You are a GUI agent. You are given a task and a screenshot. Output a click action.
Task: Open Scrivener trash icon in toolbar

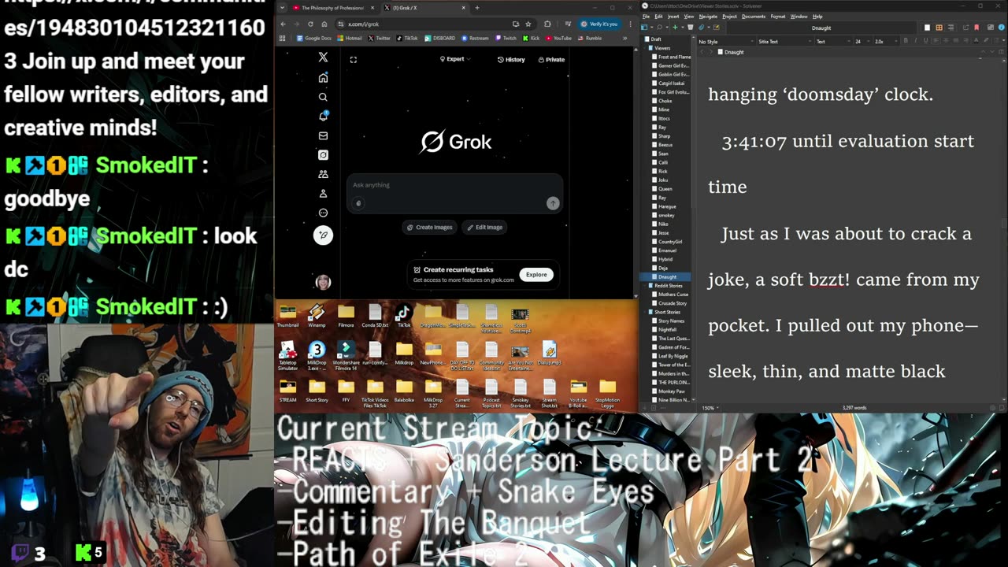[x=691, y=28]
